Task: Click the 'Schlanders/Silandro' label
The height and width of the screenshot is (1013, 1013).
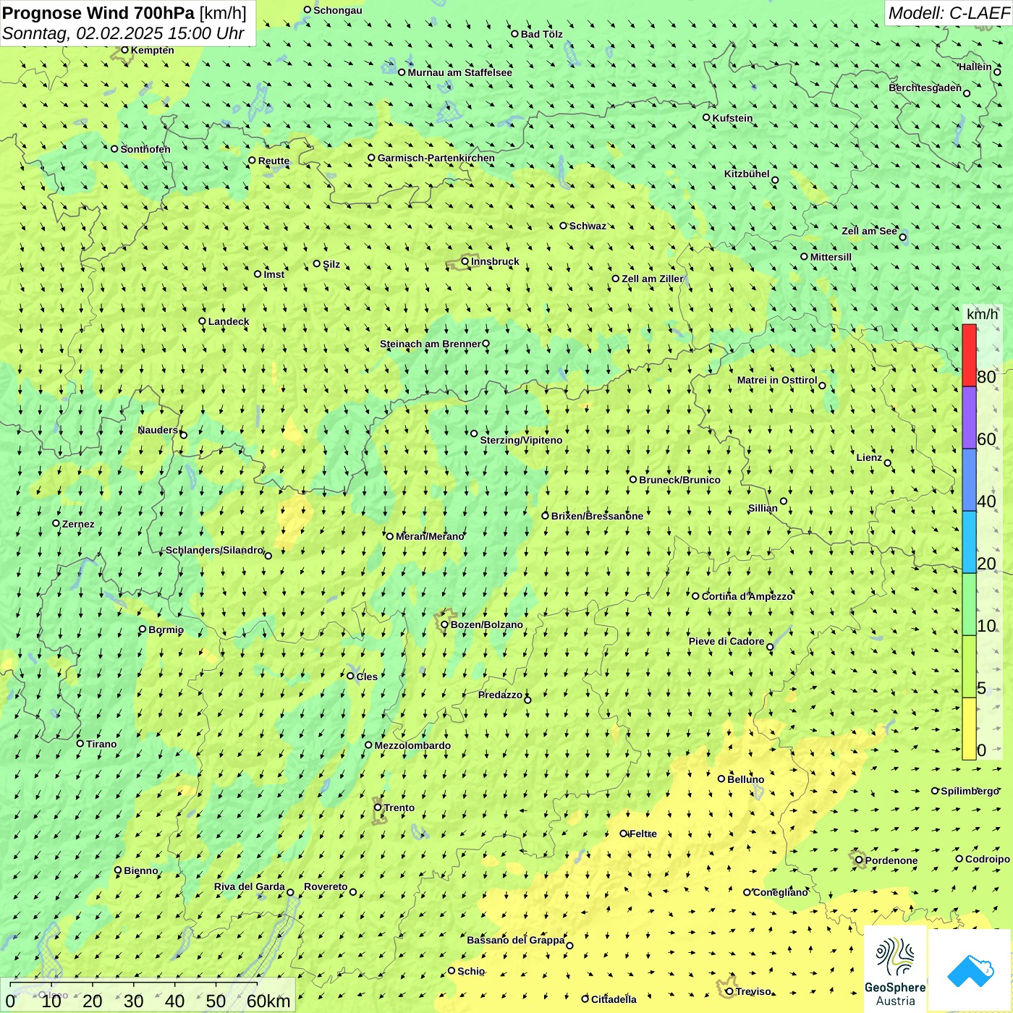Action: pos(215,550)
